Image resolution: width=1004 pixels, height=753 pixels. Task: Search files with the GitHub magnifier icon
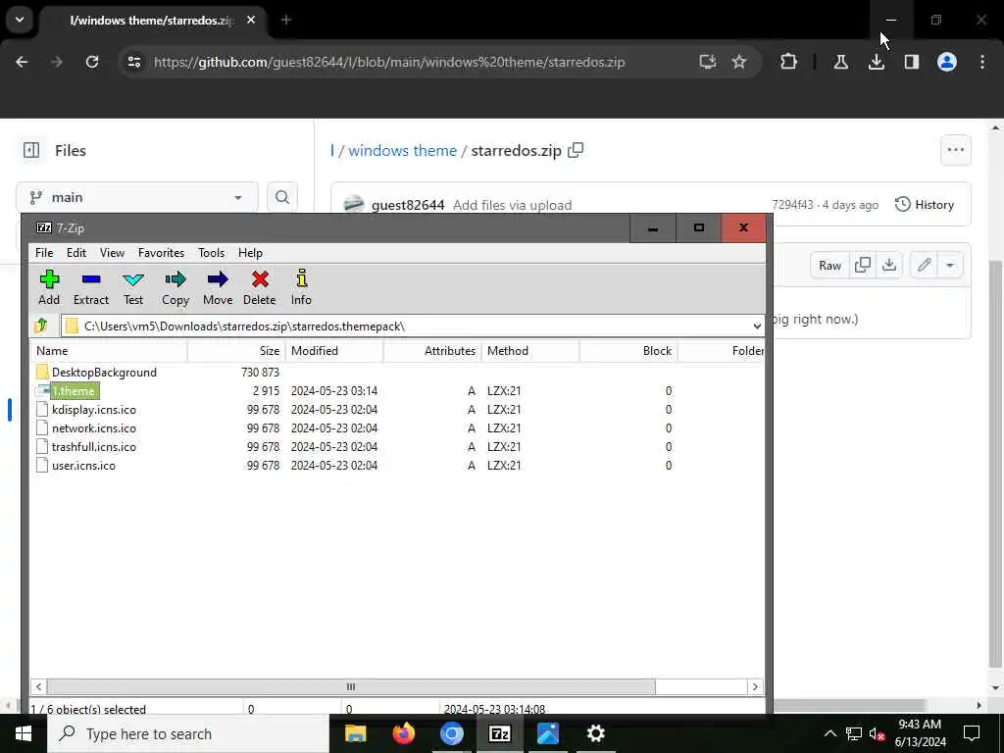click(282, 197)
